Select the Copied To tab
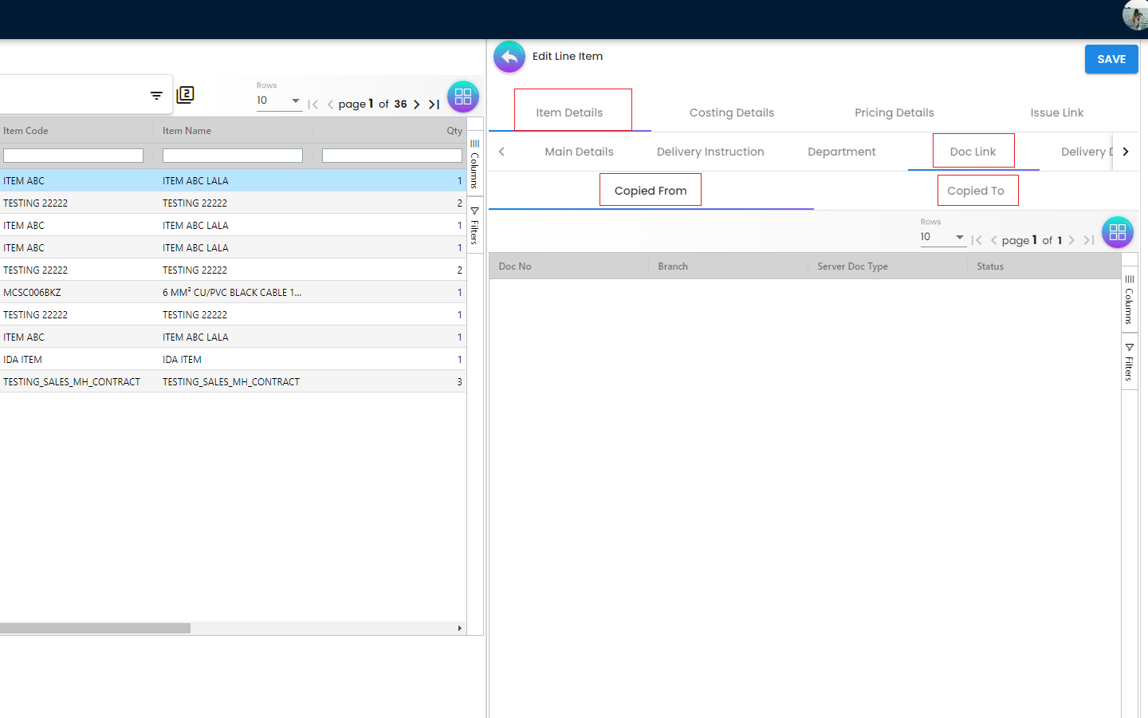The image size is (1148, 718). 976,191
